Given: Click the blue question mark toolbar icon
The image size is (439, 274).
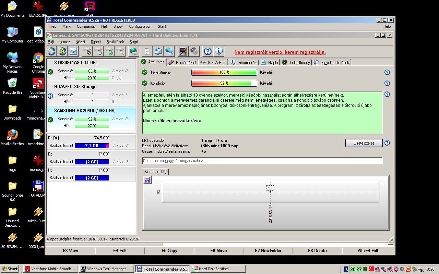Looking at the screenshot, I should coord(207,51).
